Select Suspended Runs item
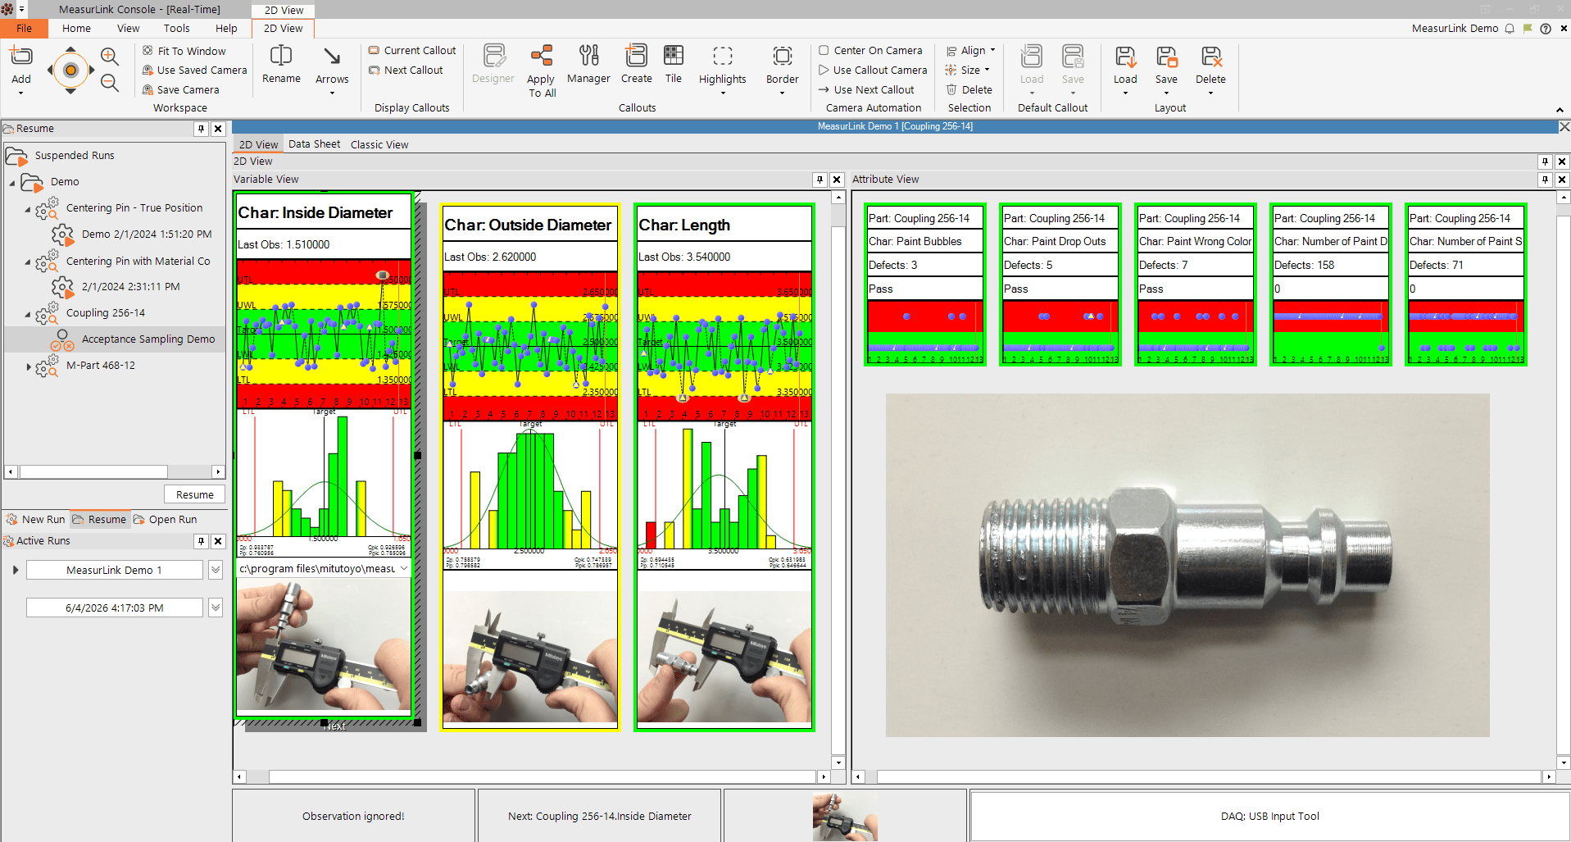This screenshot has height=842, width=1571. coord(75,156)
